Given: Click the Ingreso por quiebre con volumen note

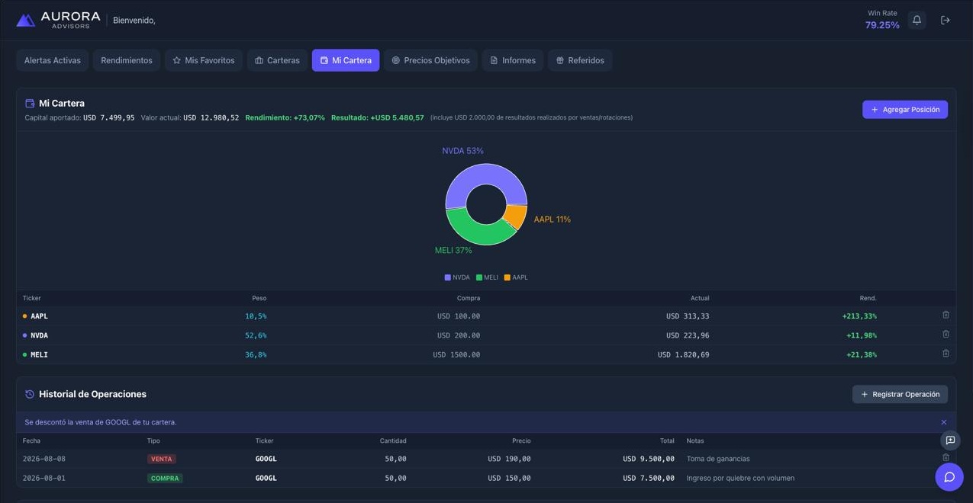Looking at the screenshot, I should pos(740,479).
